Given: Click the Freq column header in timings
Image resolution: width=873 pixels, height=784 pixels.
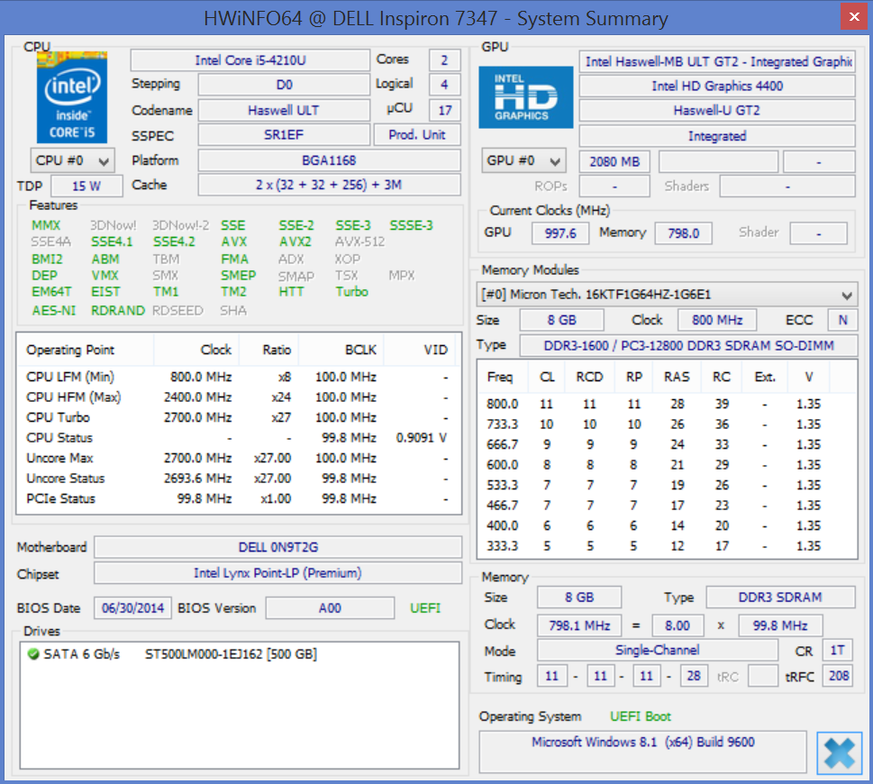Looking at the screenshot, I should 504,377.
